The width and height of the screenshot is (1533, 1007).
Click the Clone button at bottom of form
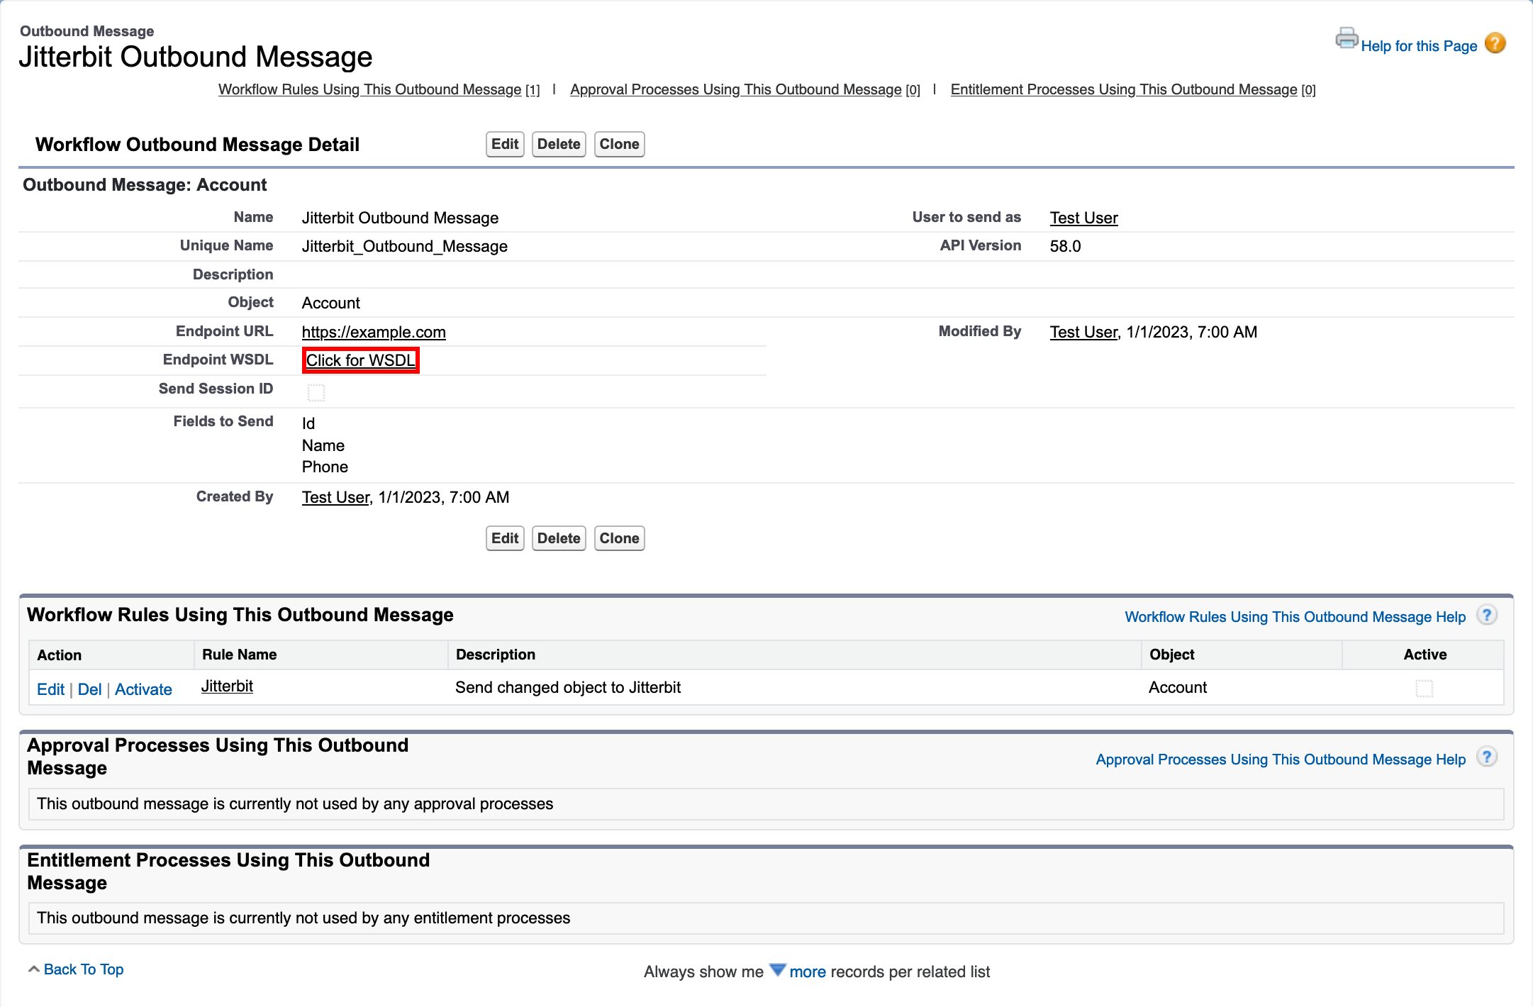click(x=619, y=538)
